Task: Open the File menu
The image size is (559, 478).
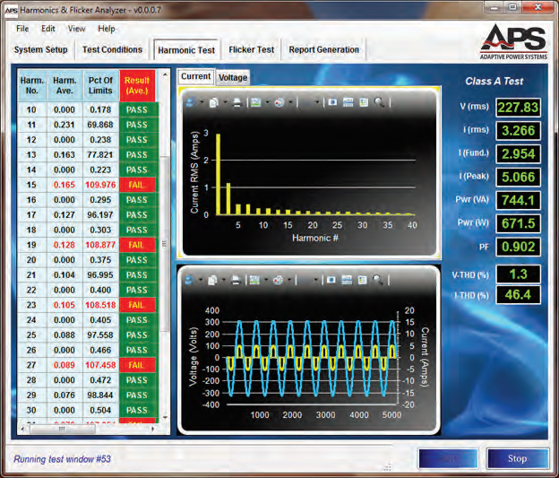Action: click(22, 29)
